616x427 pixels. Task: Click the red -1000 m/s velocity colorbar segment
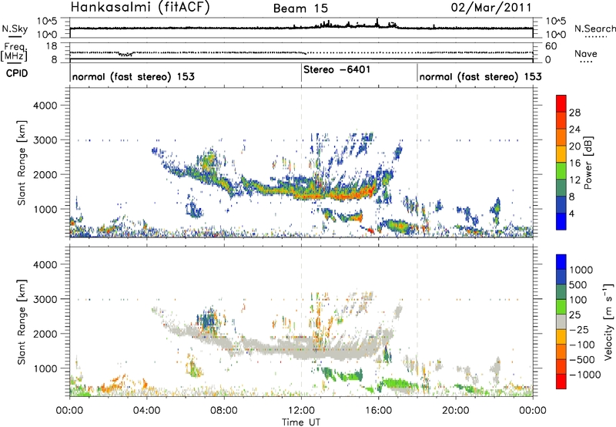pos(561,382)
